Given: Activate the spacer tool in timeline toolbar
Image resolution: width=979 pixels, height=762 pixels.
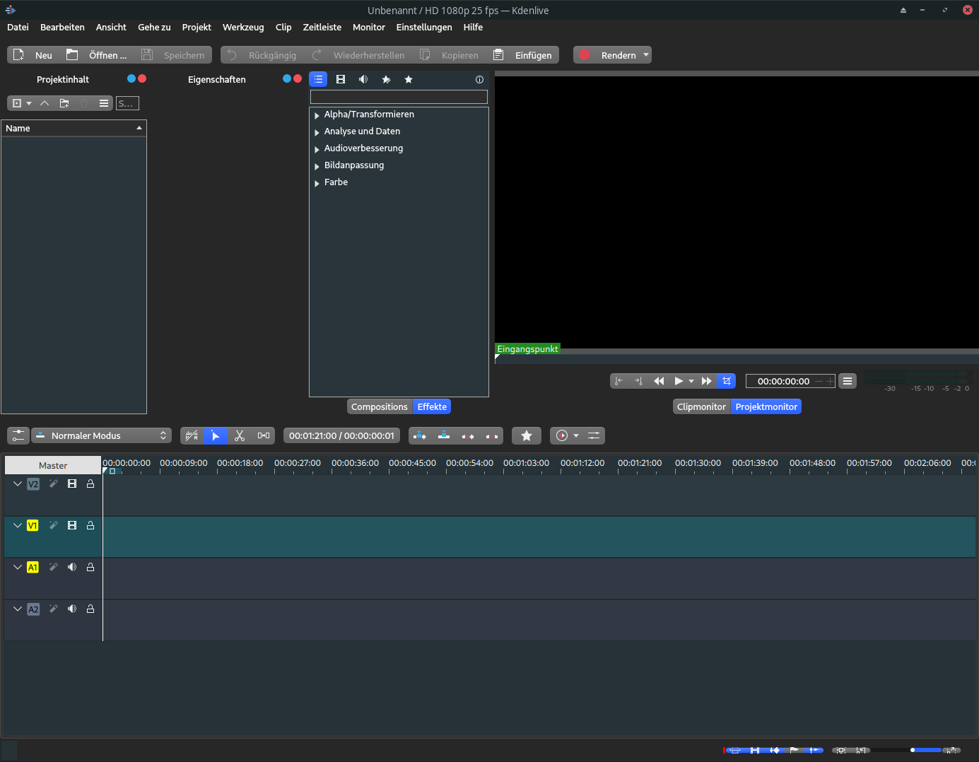Looking at the screenshot, I should pyautogui.click(x=264, y=436).
